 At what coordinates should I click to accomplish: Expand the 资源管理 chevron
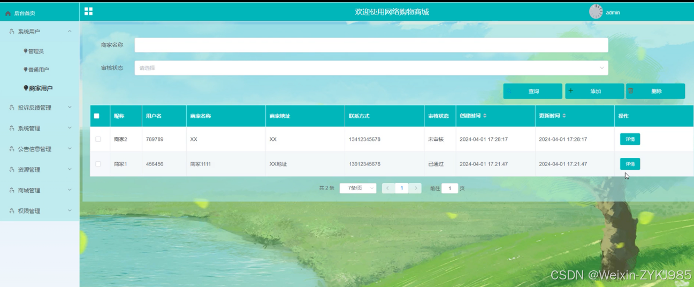pyautogui.click(x=70, y=169)
